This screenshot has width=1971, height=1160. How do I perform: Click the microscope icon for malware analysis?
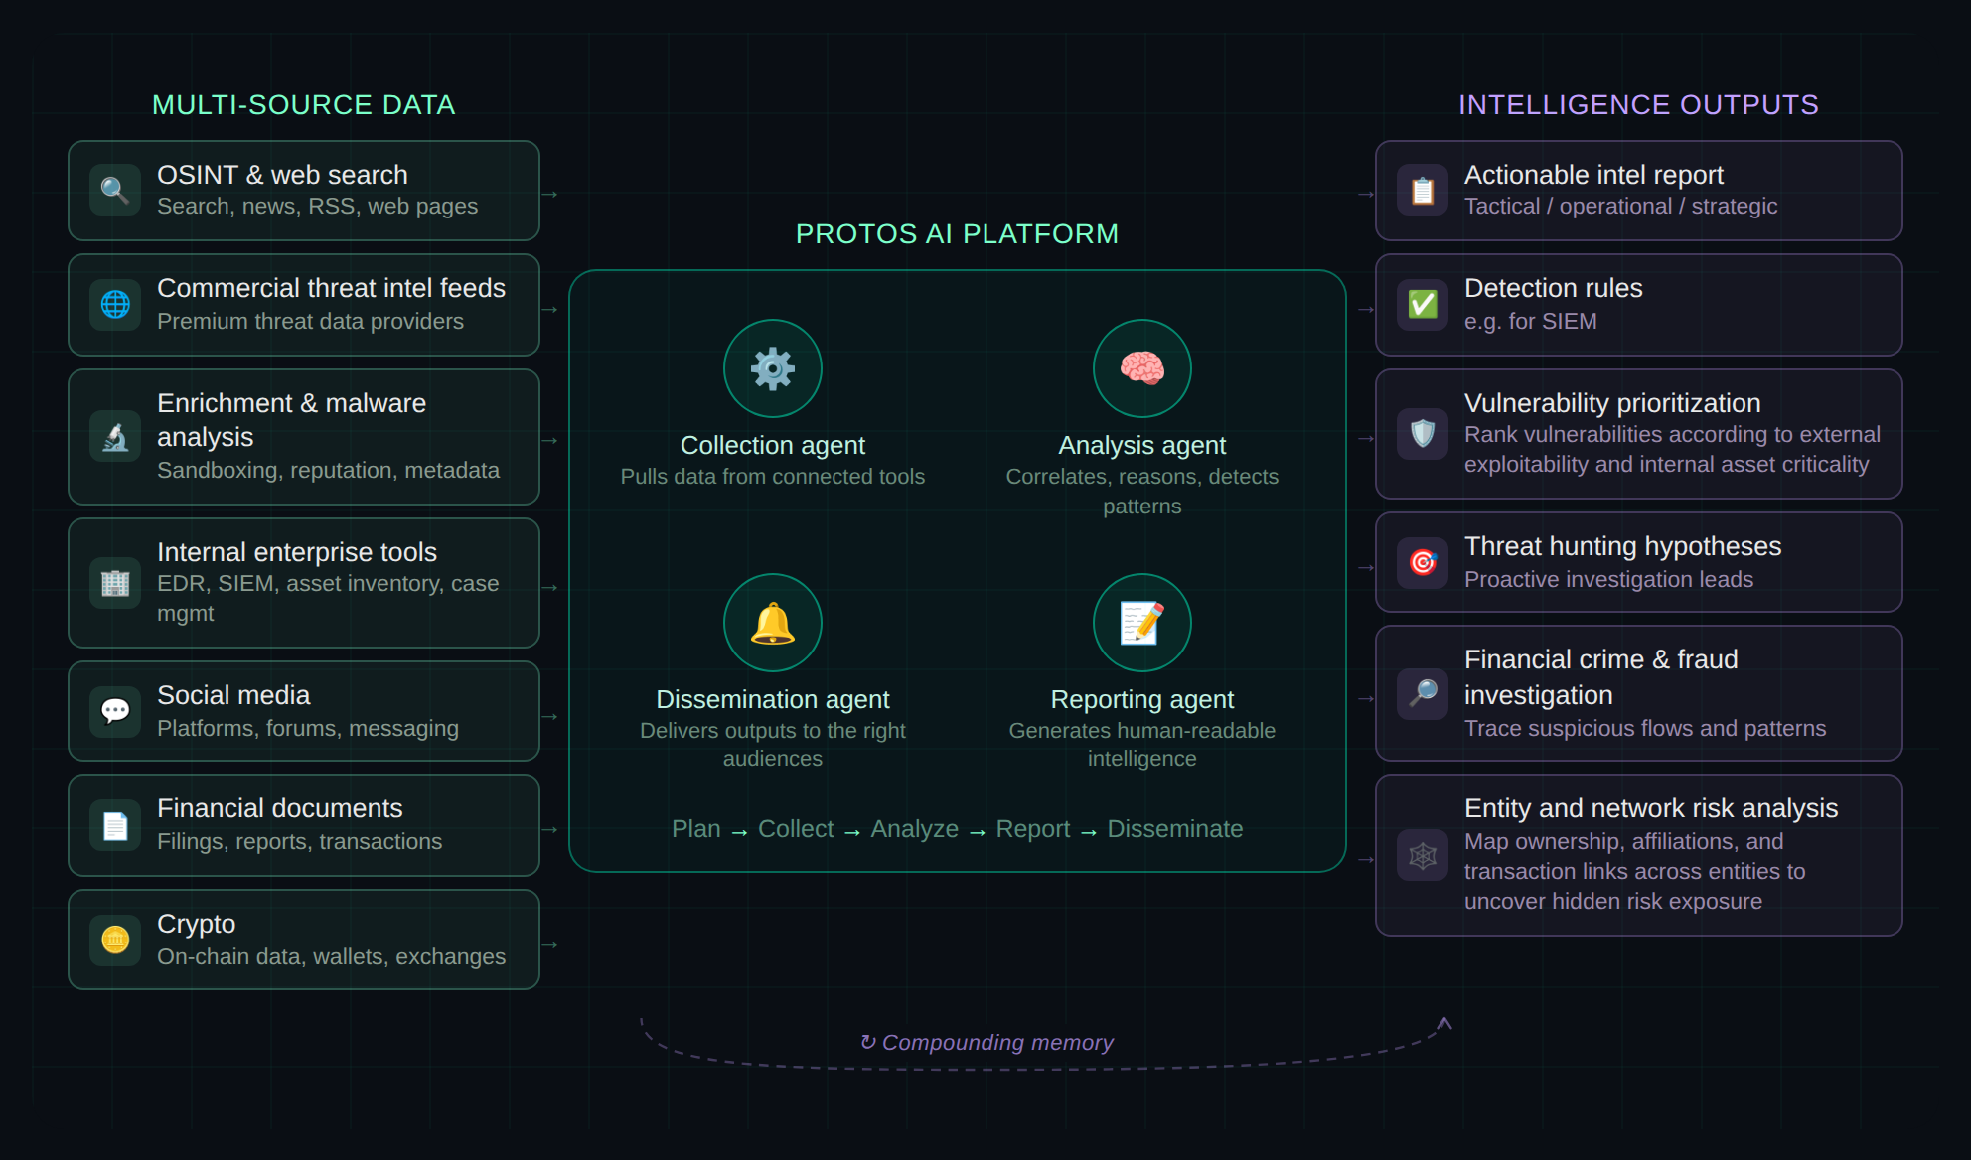(115, 437)
